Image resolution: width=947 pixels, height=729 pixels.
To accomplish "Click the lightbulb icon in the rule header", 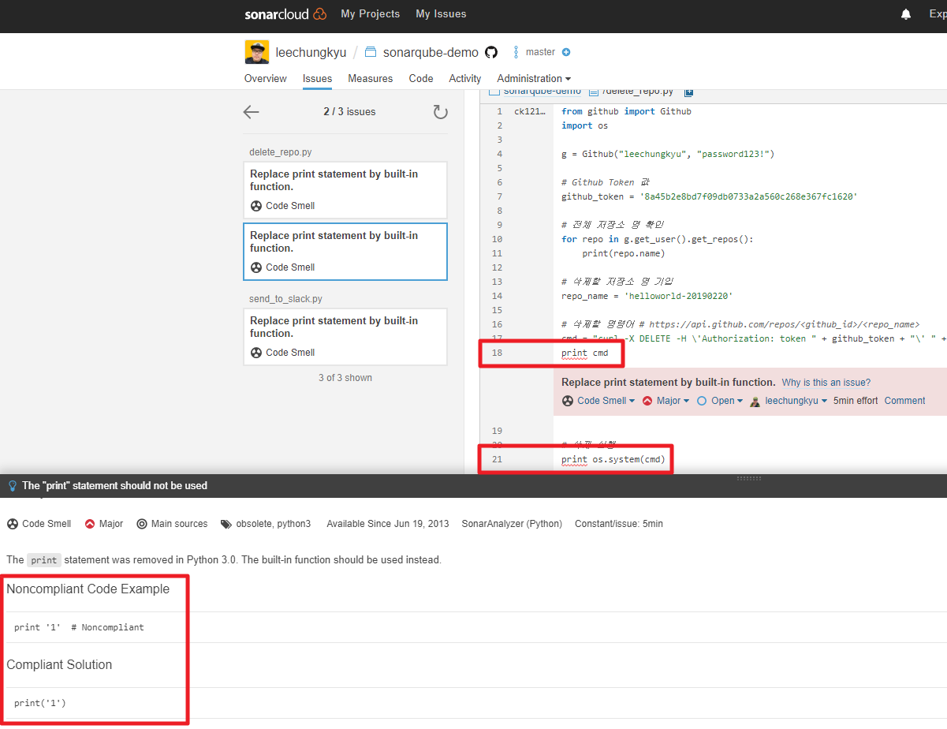I will click(x=12, y=486).
